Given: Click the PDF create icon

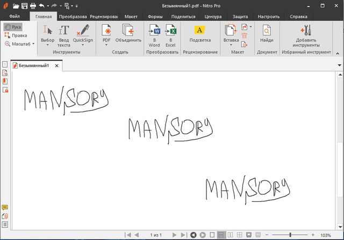Looking at the screenshot, I should coord(106,31).
